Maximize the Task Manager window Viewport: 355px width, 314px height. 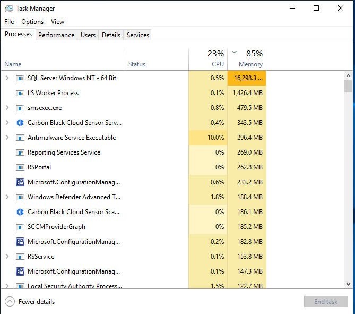pyautogui.click(x=316, y=8)
